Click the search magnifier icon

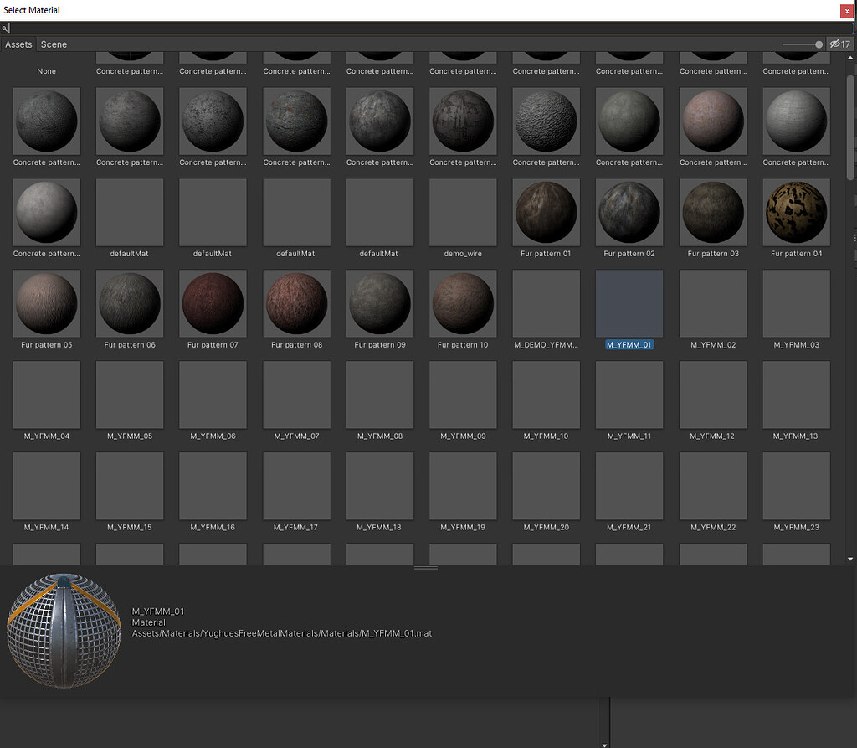coord(5,27)
